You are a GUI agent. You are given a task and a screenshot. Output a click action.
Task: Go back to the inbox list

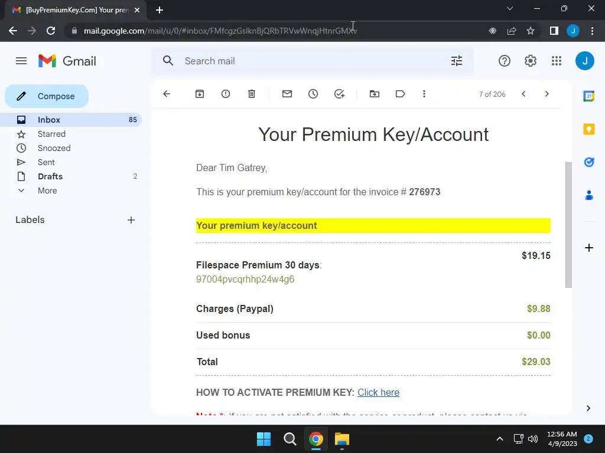click(x=167, y=94)
